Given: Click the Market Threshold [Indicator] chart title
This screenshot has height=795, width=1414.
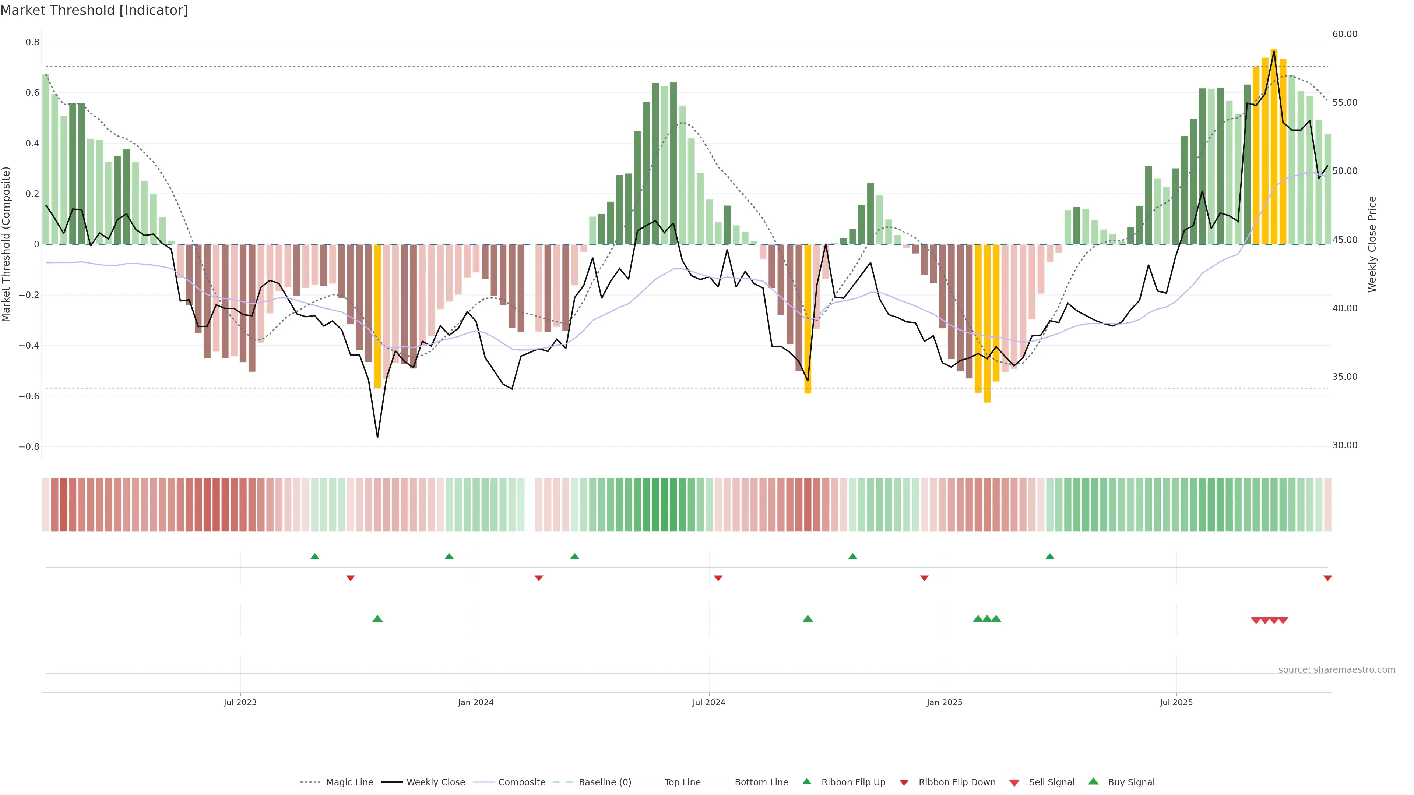Looking at the screenshot, I should point(94,10).
